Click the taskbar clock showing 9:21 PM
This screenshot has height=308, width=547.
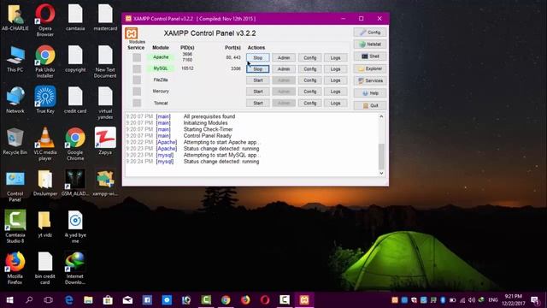pos(513,300)
